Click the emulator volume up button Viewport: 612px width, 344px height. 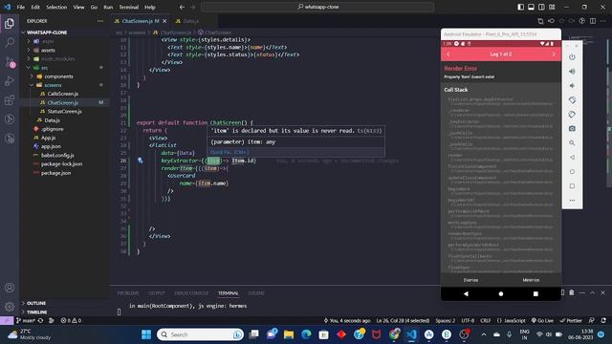tap(572, 72)
